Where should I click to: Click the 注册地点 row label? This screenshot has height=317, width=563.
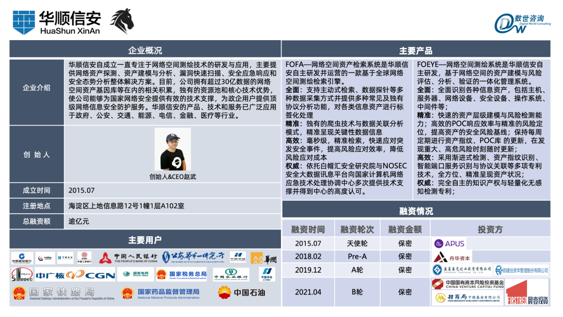click(36, 206)
